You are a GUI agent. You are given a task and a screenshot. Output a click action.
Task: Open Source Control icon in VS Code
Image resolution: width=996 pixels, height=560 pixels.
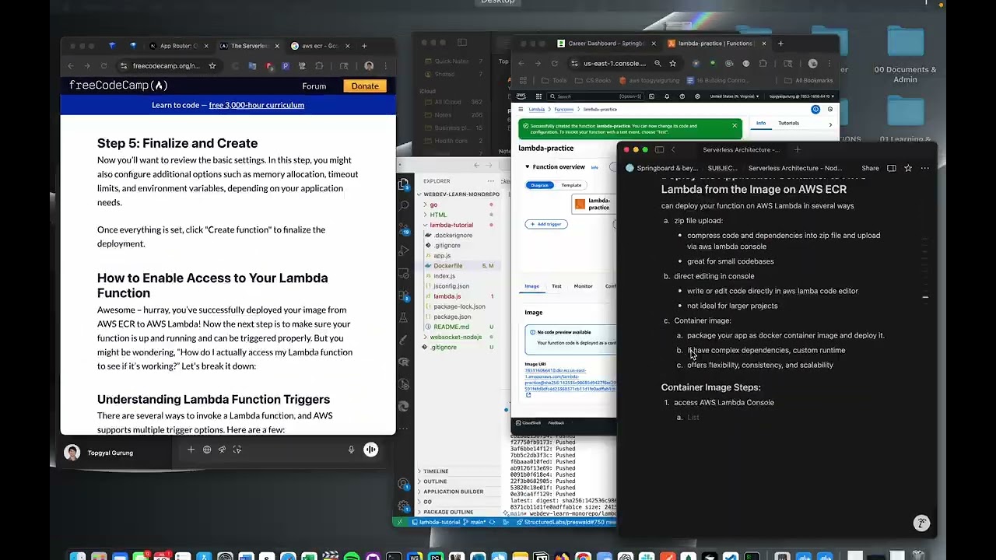click(403, 229)
